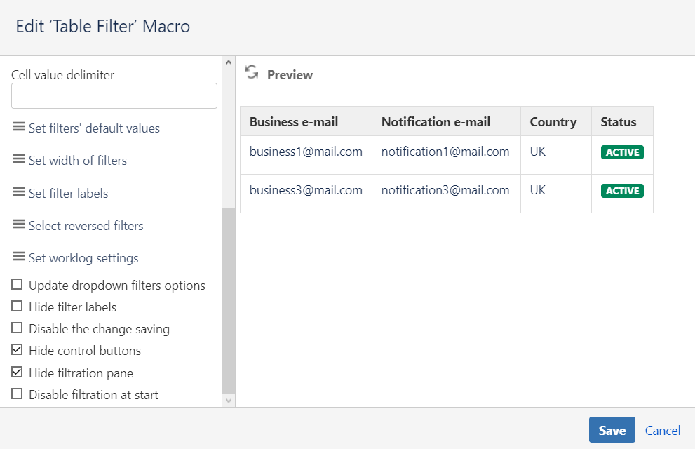Cancel editing the macro
This screenshot has height=449, width=695.
663,430
